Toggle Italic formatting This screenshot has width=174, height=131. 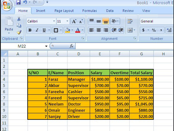(37, 30)
